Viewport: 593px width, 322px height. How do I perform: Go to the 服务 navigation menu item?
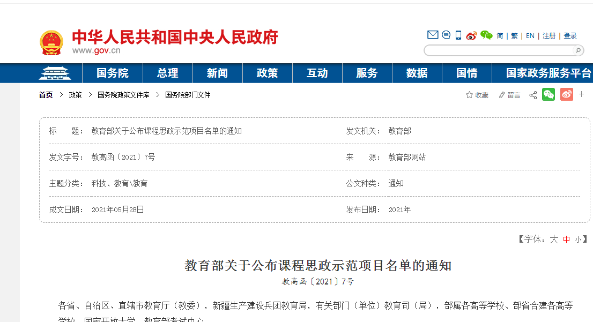pyautogui.click(x=367, y=73)
